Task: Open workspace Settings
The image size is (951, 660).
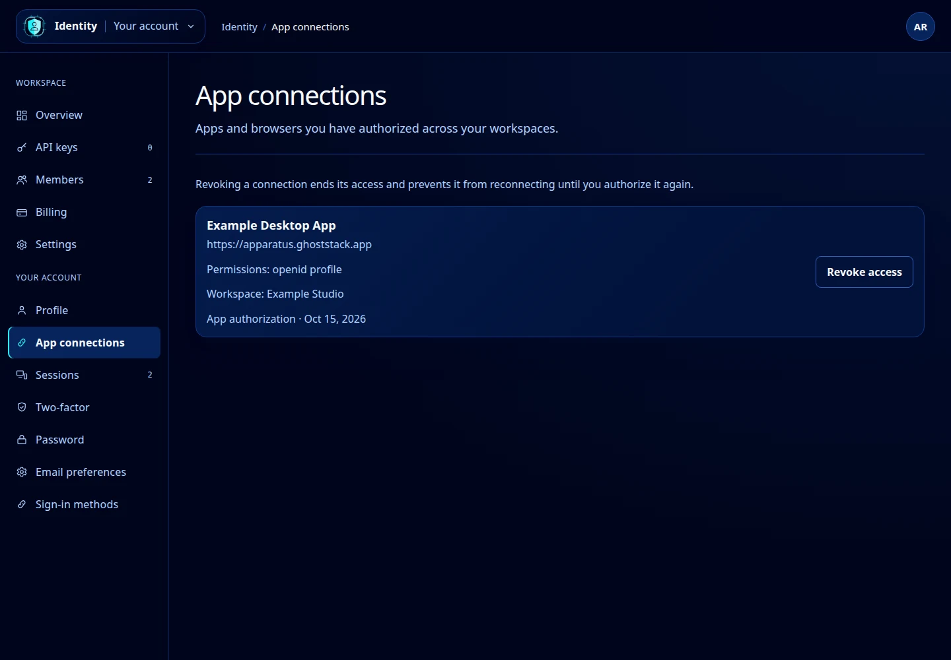Action: (85, 245)
